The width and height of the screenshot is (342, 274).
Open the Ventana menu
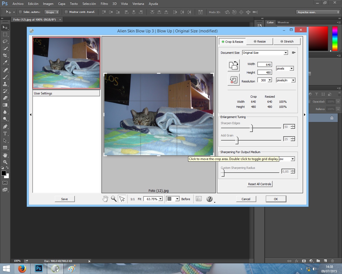[138, 4]
